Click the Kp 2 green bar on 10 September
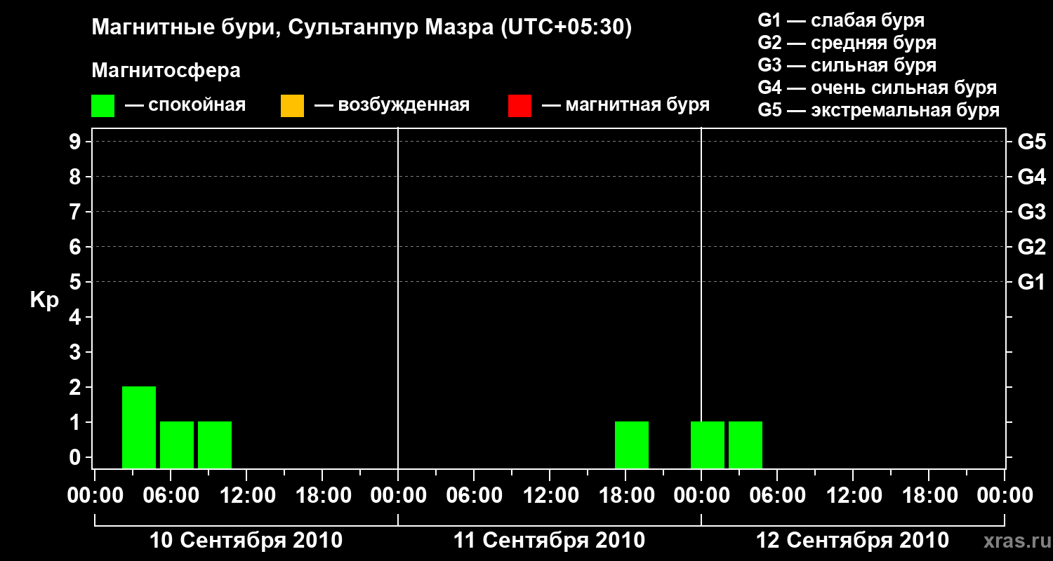 coord(139,427)
